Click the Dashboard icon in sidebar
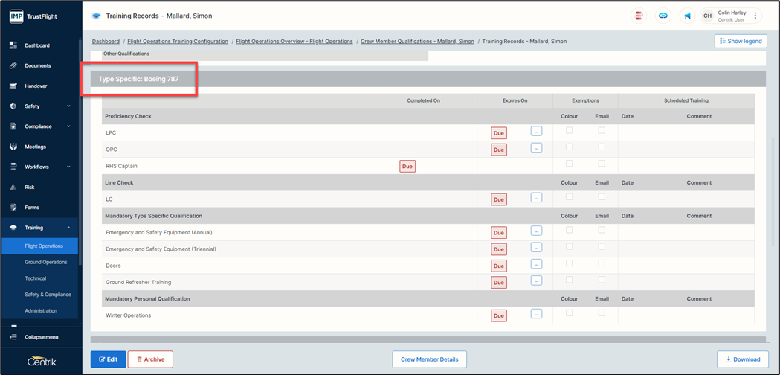Viewport: 780px width, 375px height. (13, 45)
